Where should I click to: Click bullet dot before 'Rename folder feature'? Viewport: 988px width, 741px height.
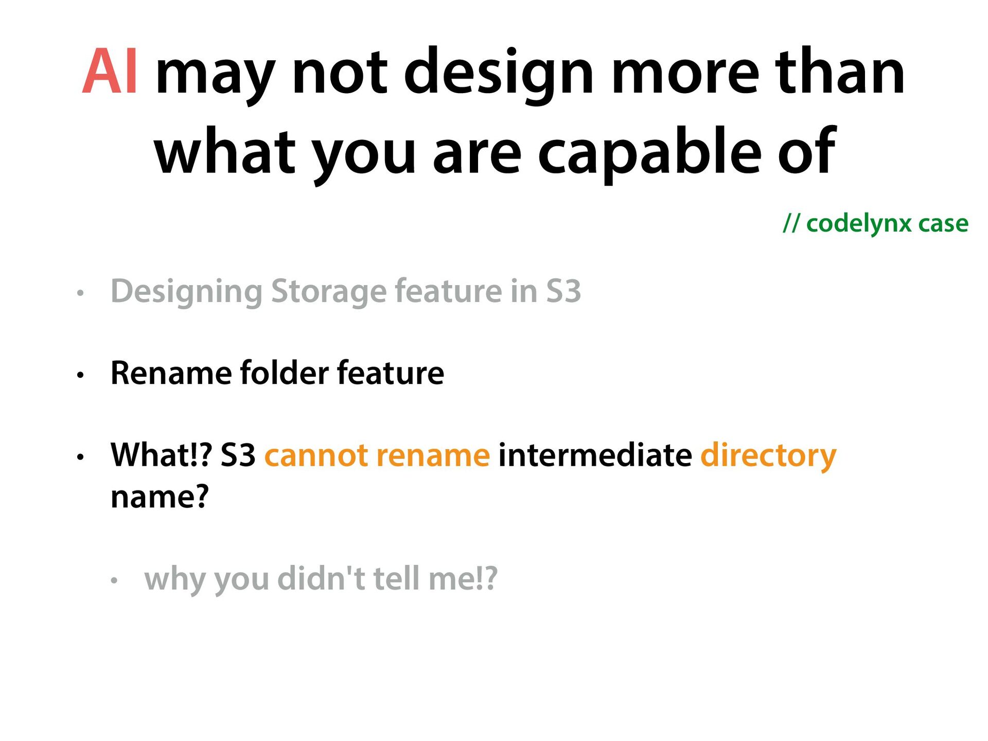[80, 375]
